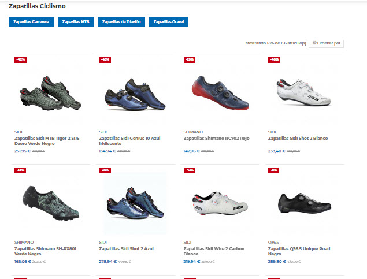Image resolution: width=367 pixels, height=279 pixels.
Task: Click the Sidi MTB Tiger 2 shoe image
Action: (x=50, y=93)
